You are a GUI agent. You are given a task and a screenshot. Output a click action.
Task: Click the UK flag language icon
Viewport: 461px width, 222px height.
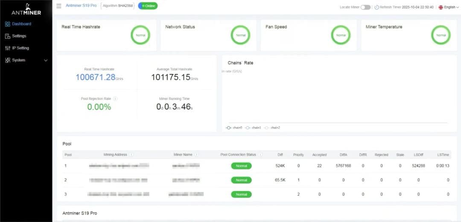pyautogui.click(x=441, y=7)
